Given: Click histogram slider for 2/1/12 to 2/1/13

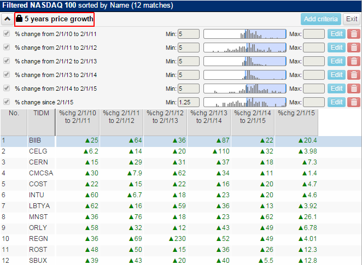Looking at the screenshot, I should (x=245, y=61).
